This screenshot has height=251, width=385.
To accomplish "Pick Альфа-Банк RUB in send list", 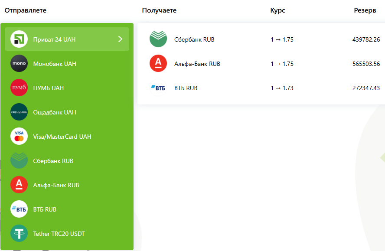I will (67, 185).
